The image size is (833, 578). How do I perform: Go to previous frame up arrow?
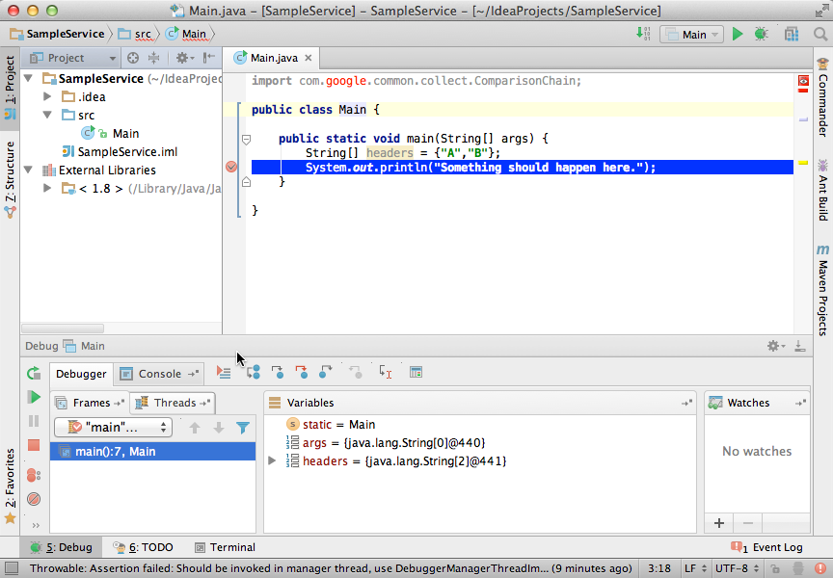(x=195, y=428)
